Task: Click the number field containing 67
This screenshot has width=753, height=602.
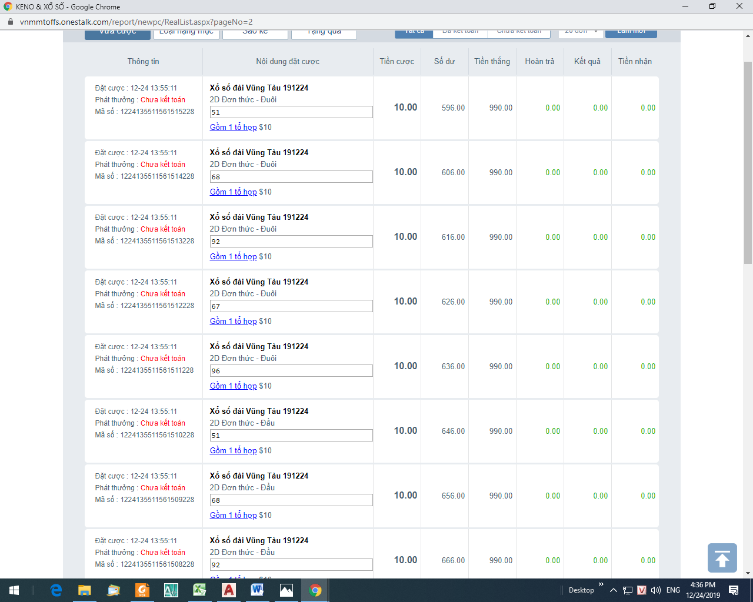Action: [x=291, y=306]
